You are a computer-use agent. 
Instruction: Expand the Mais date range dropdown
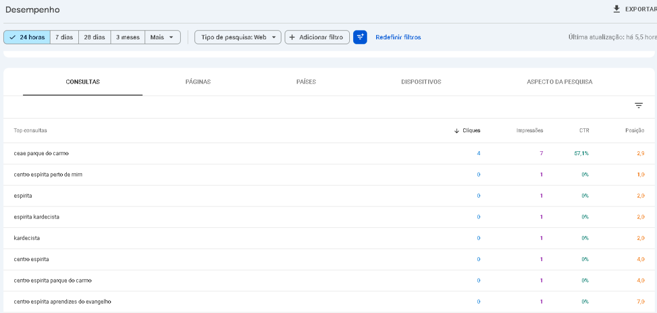163,37
